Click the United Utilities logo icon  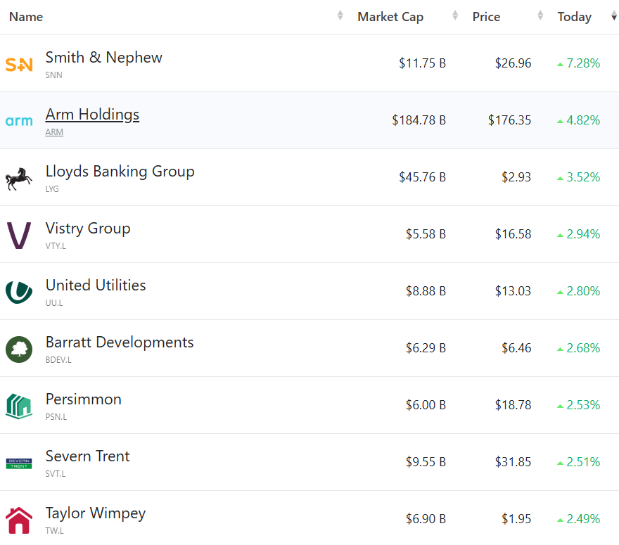click(x=19, y=292)
